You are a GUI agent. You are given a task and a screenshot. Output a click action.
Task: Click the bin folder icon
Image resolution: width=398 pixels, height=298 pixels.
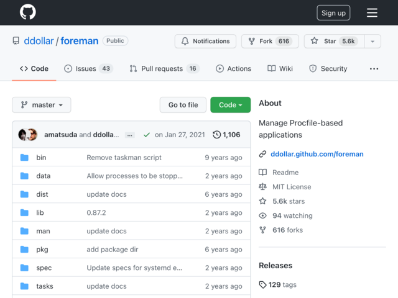pyautogui.click(x=24, y=157)
